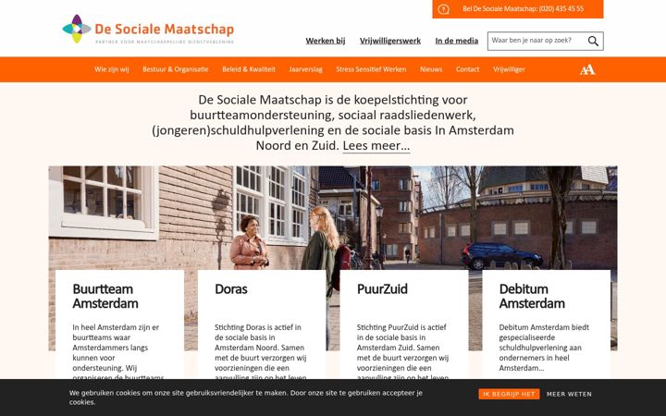Toggle the font size AA icon
Image resolution: width=666 pixels, height=416 pixels.
coord(587,69)
